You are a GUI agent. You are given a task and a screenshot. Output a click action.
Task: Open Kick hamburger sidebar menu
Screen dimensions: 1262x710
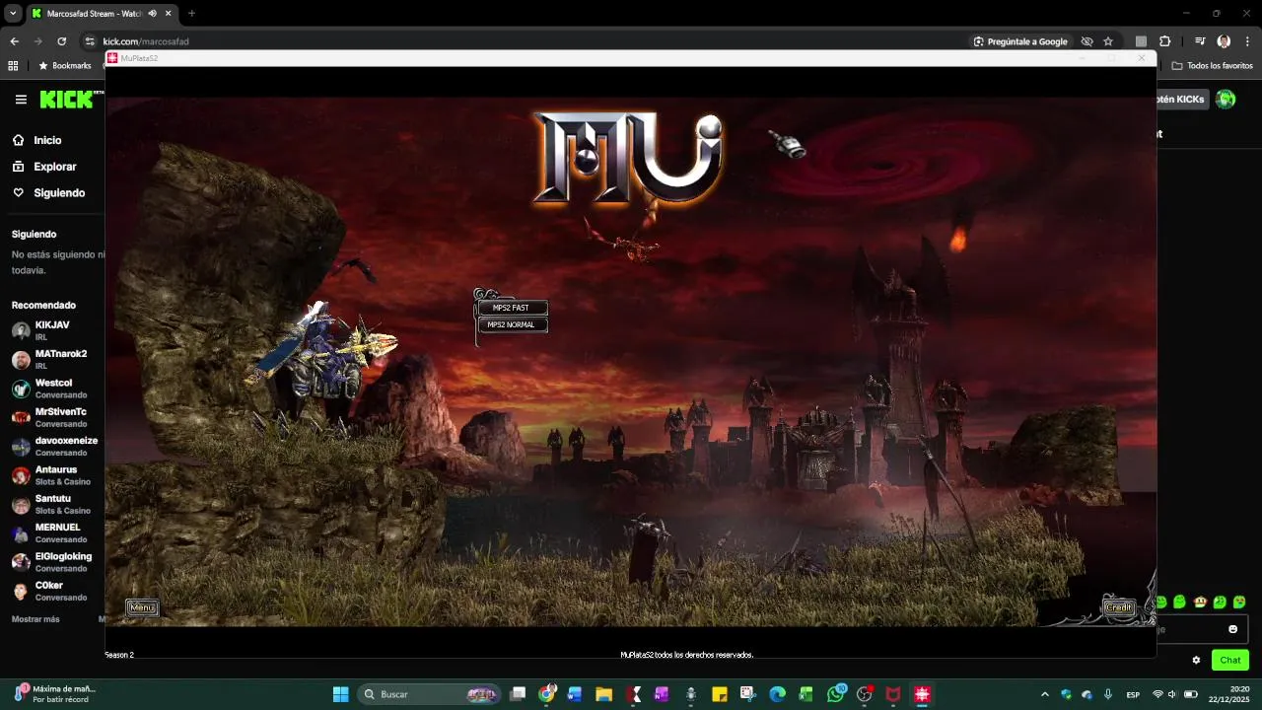(x=21, y=100)
